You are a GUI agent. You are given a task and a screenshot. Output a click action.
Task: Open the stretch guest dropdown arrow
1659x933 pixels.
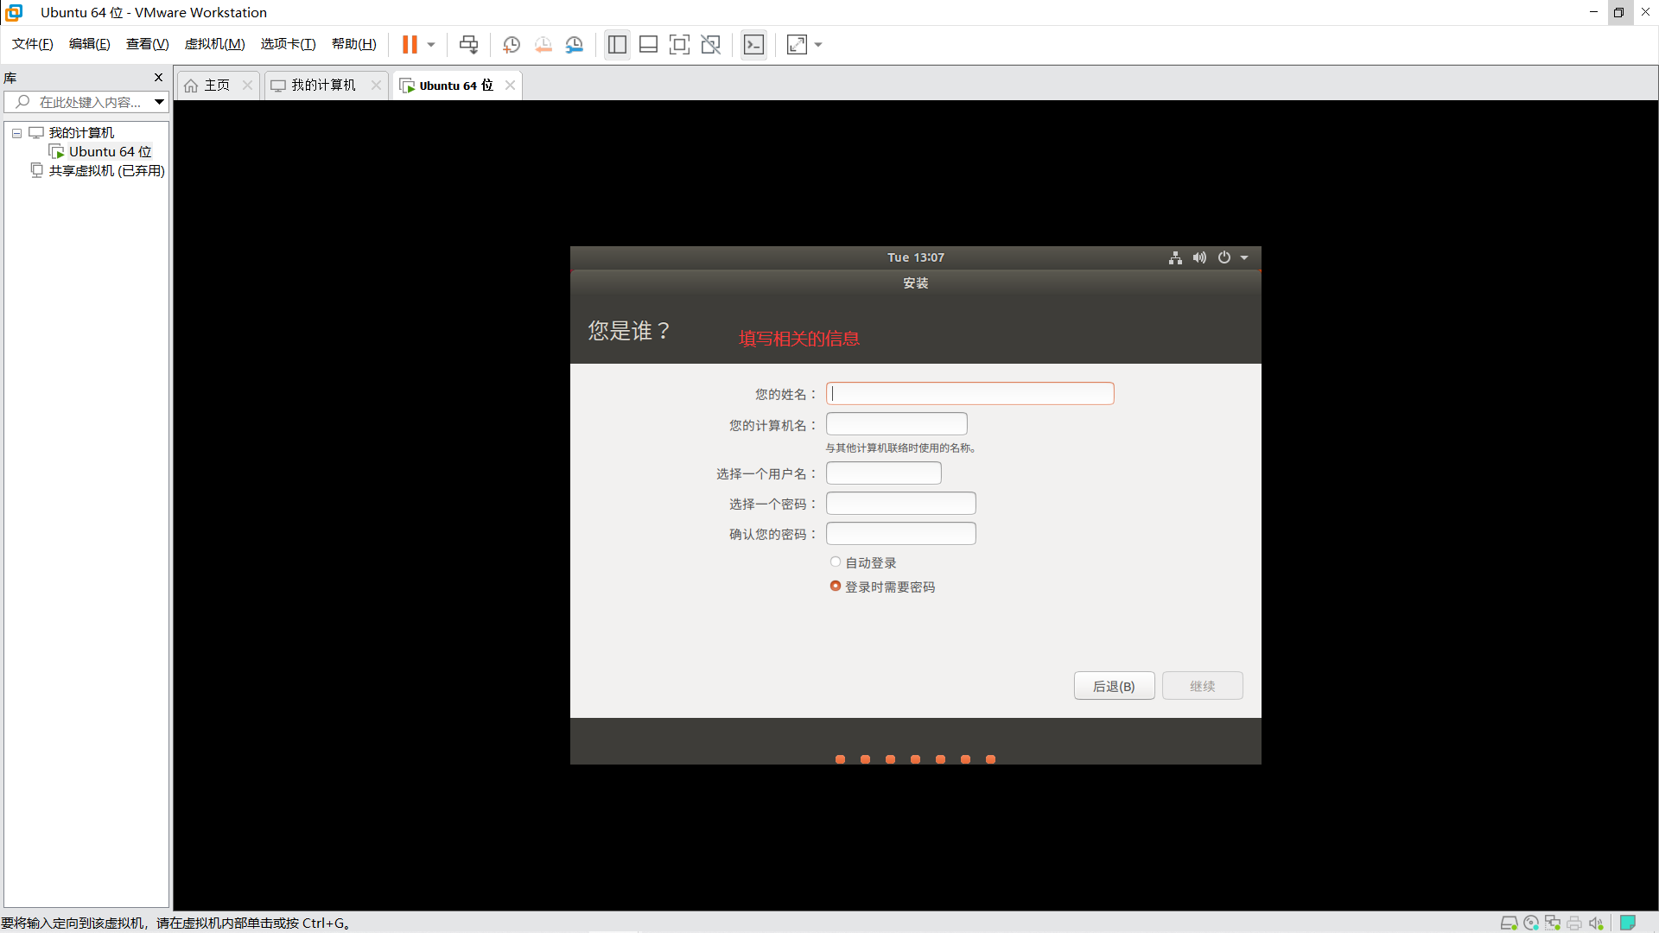(x=818, y=45)
